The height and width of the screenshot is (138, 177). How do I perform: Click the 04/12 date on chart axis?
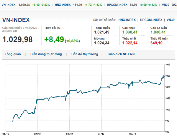(101, 134)
